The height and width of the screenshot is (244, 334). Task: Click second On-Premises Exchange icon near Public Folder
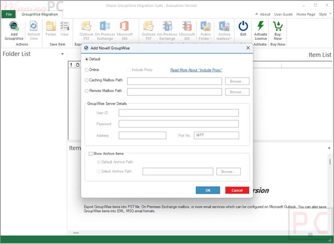(167, 26)
